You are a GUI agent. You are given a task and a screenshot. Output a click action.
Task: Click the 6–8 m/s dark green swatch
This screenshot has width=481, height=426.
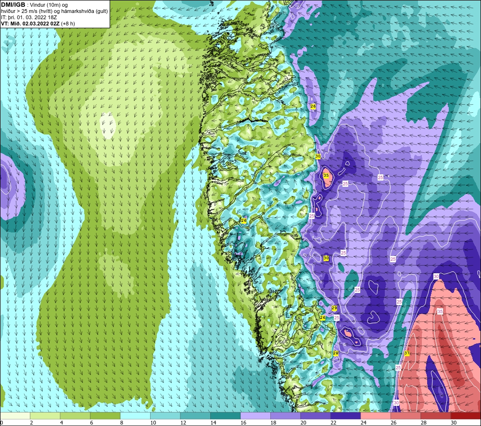[x=105, y=415]
